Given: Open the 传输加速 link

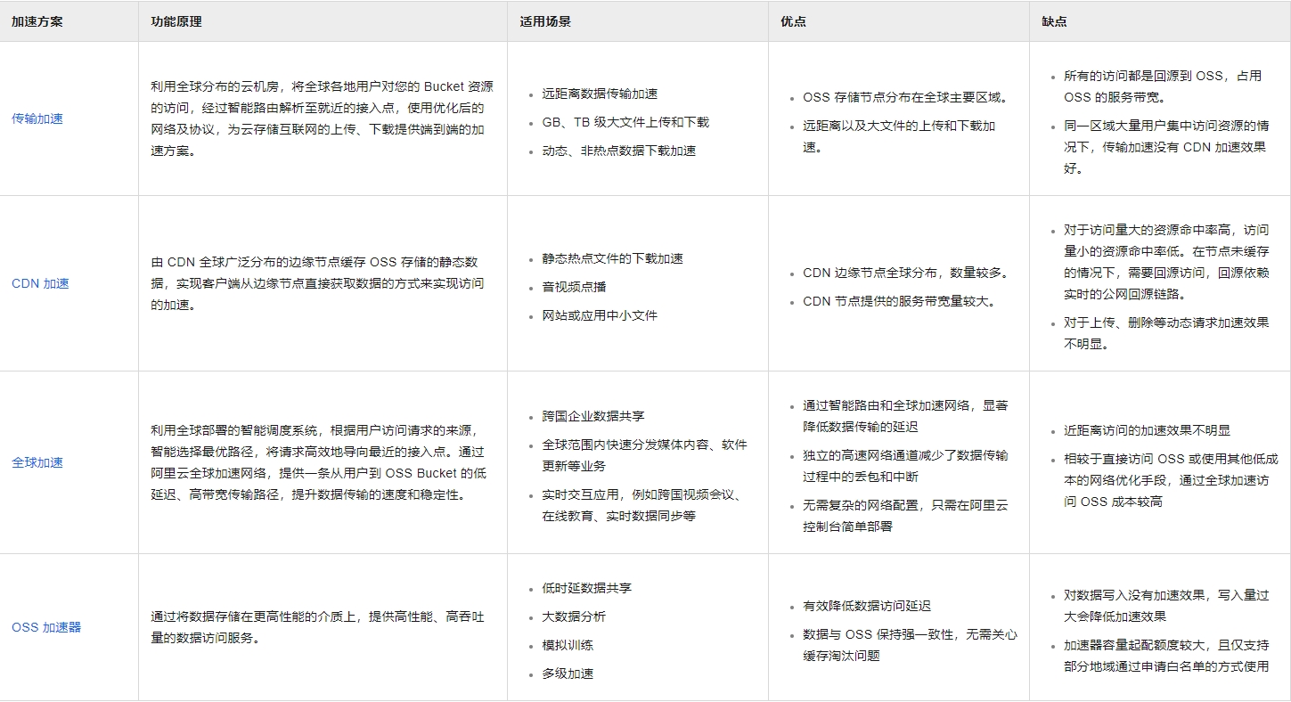Looking at the screenshot, I should coord(37,118).
